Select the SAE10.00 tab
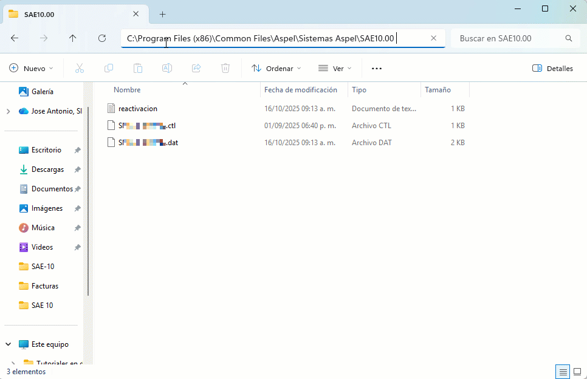Image resolution: width=587 pixels, height=379 pixels. pos(67,14)
